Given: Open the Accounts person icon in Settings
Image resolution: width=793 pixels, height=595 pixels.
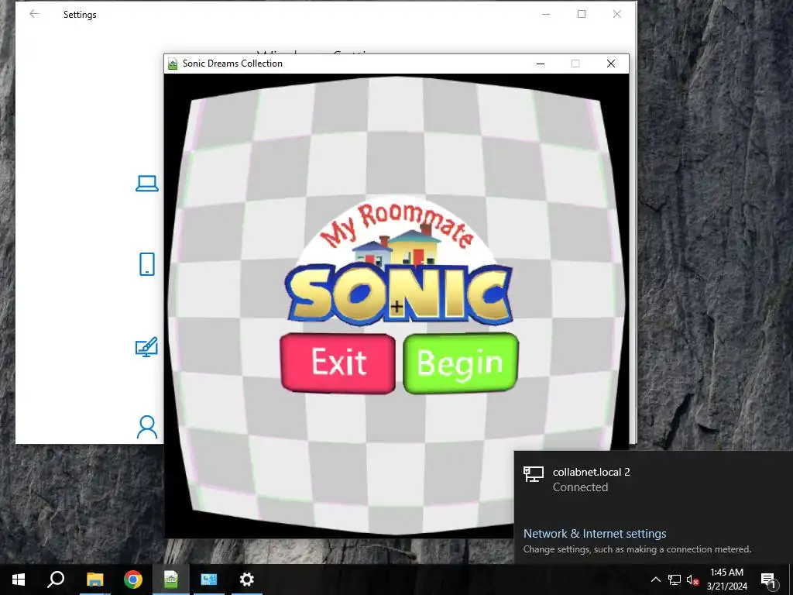Looking at the screenshot, I should click(x=147, y=427).
